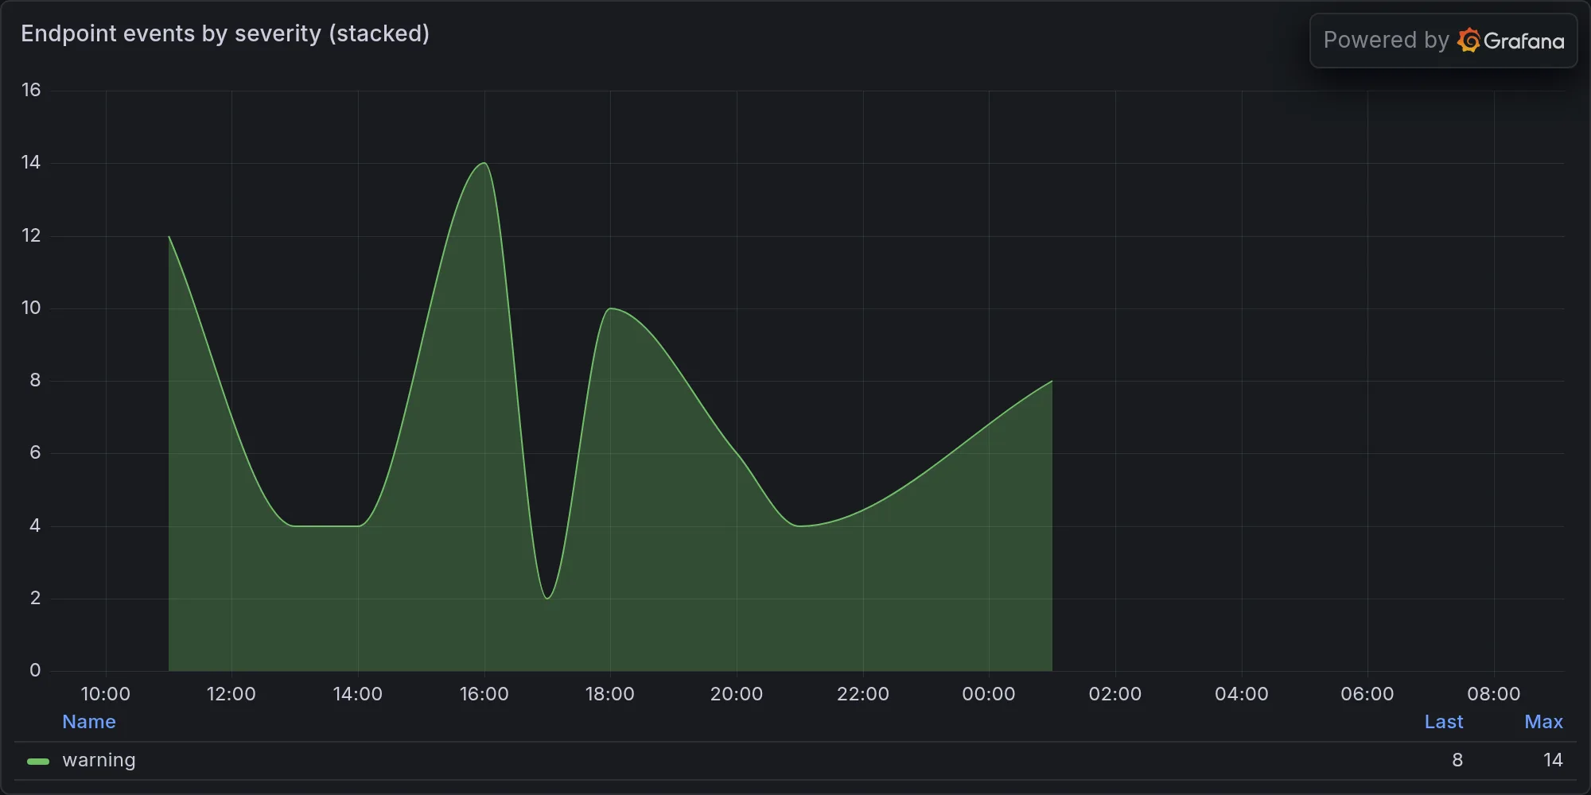
Task: Toggle the warning series green swatch
Action: [x=38, y=761]
